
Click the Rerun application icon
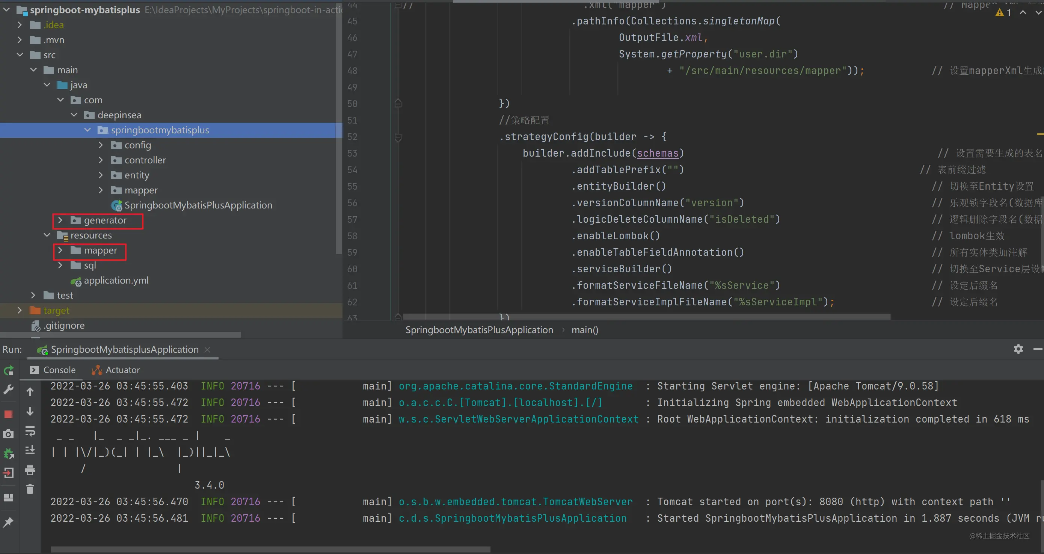[9, 370]
